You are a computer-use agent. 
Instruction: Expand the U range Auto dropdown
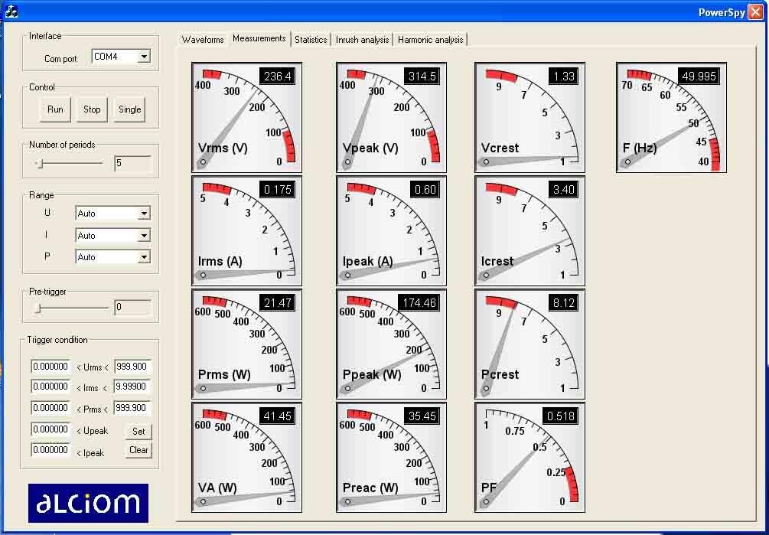tap(144, 214)
